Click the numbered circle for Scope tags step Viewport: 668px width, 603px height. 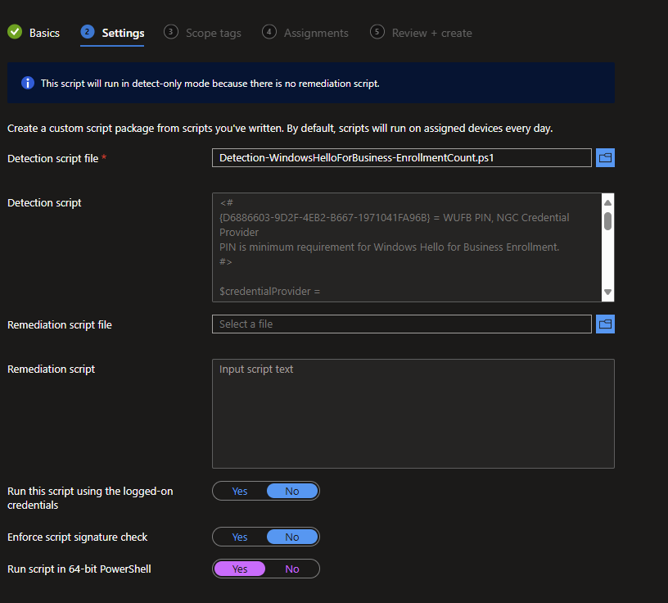(170, 32)
